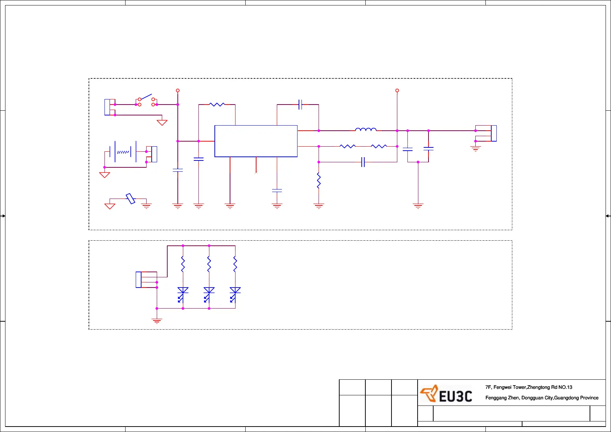611x432 pixels.
Task: Select the leftmost LED symbol
Action: pos(183,295)
